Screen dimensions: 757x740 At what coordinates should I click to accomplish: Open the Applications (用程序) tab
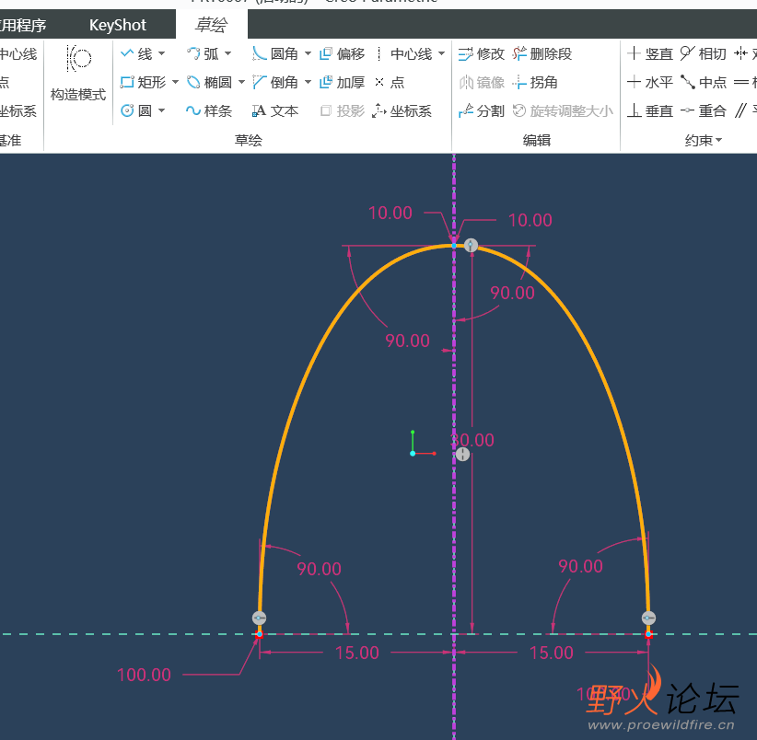click(23, 25)
